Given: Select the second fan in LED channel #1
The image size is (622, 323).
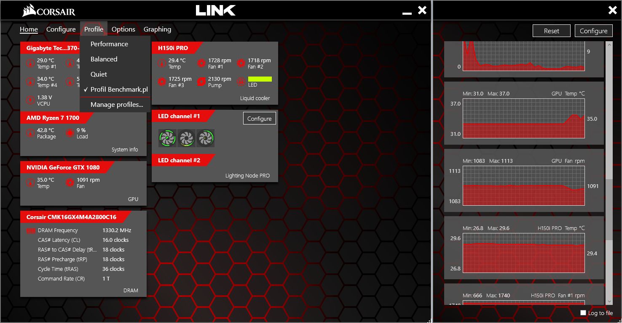Looking at the screenshot, I should point(186,138).
